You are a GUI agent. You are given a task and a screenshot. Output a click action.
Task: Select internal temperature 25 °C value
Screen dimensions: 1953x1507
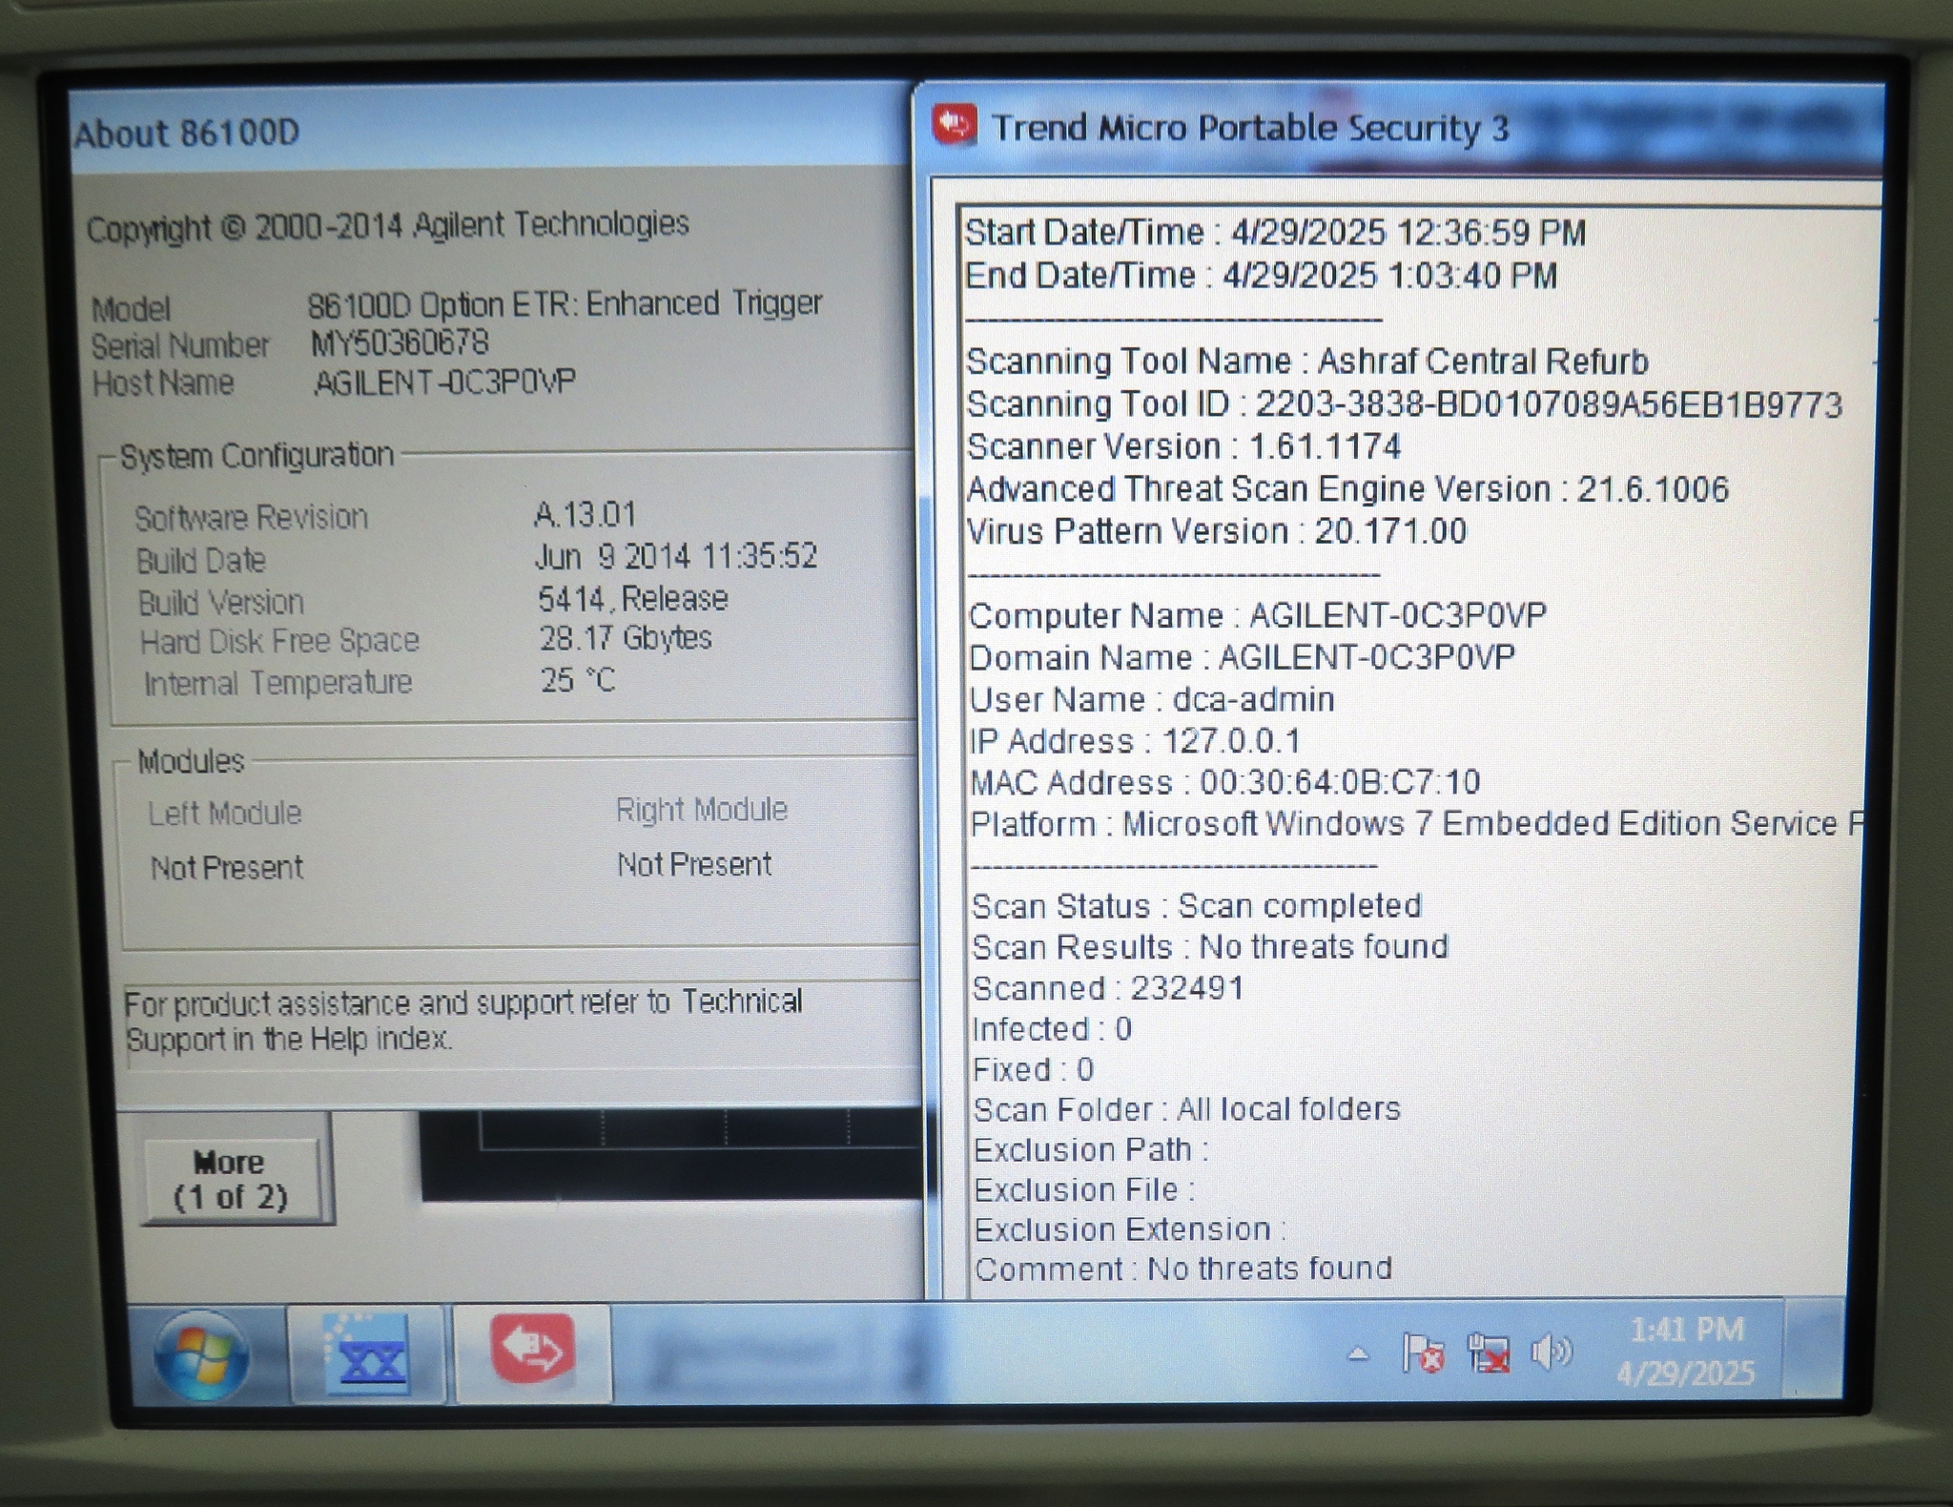click(x=578, y=680)
